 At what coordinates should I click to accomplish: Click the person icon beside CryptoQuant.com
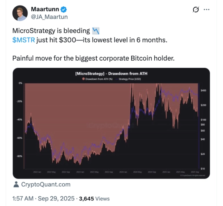click(x=16, y=184)
